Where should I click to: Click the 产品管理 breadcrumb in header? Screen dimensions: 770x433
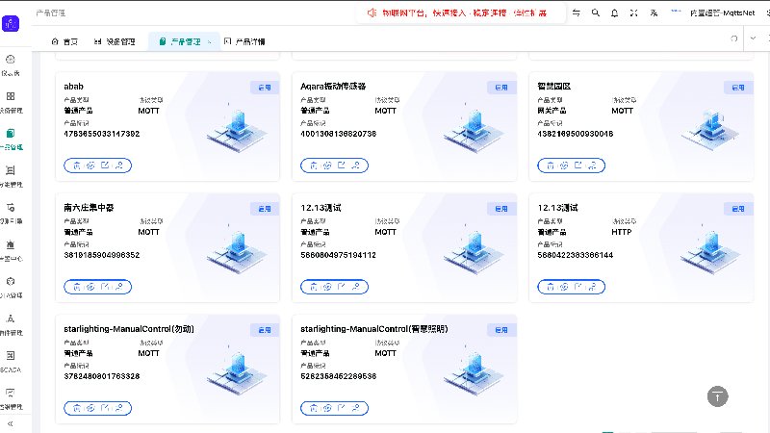point(51,13)
